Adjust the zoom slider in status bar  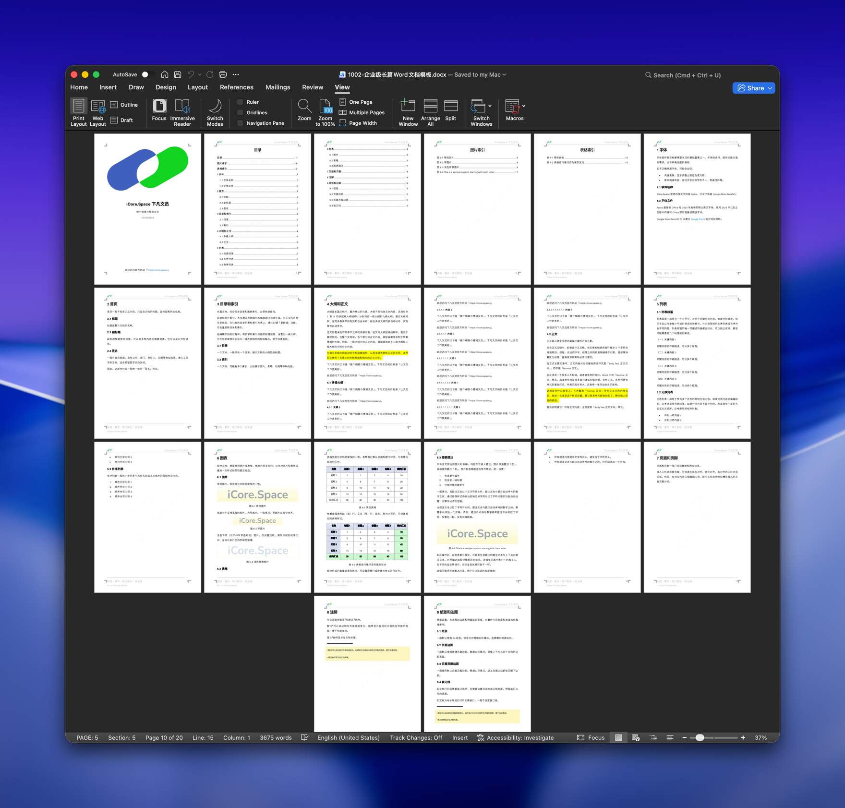[700, 737]
